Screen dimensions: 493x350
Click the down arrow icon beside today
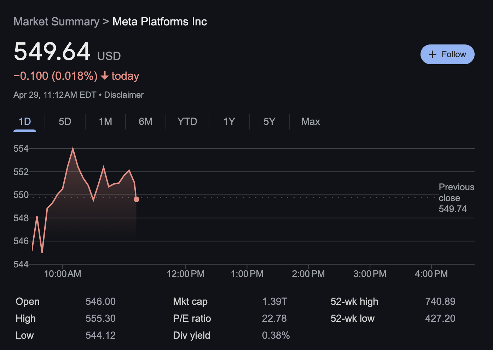point(104,76)
